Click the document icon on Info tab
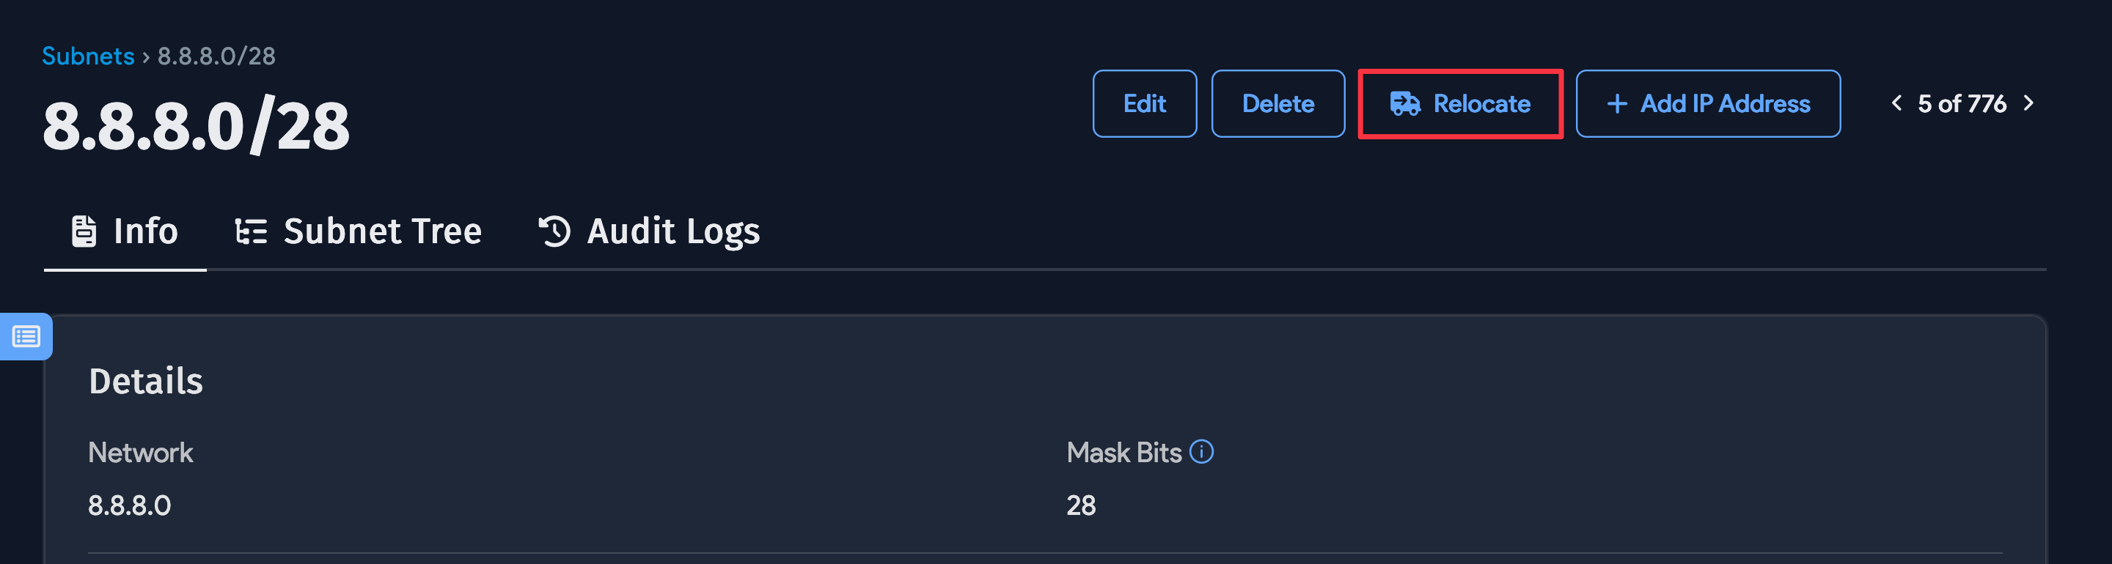The height and width of the screenshot is (564, 2112). click(84, 231)
